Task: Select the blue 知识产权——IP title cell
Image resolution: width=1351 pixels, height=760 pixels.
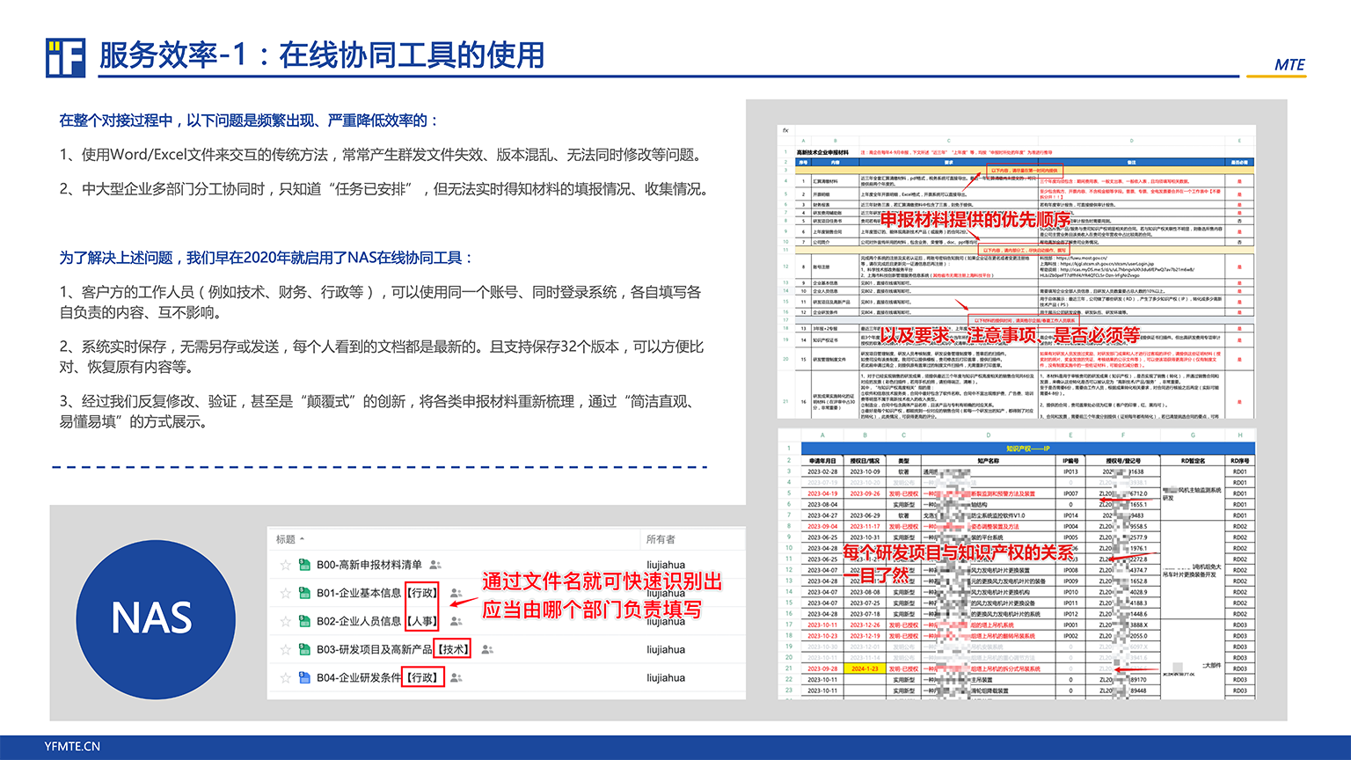Action: click(x=1027, y=449)
